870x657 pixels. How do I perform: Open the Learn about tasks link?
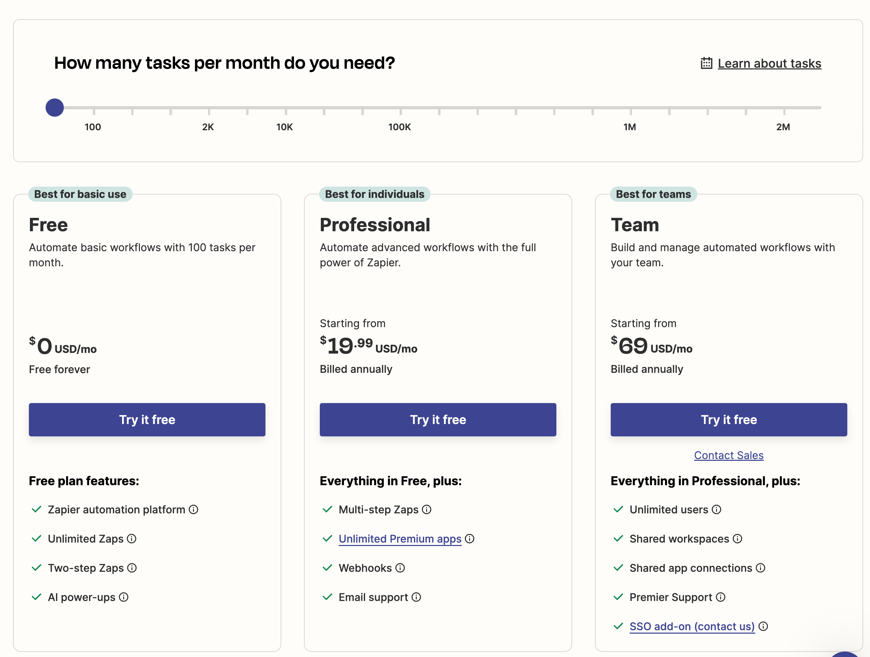769,63
